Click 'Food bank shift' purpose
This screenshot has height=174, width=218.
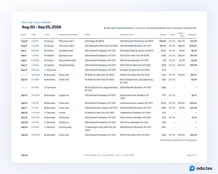(66, 51)
